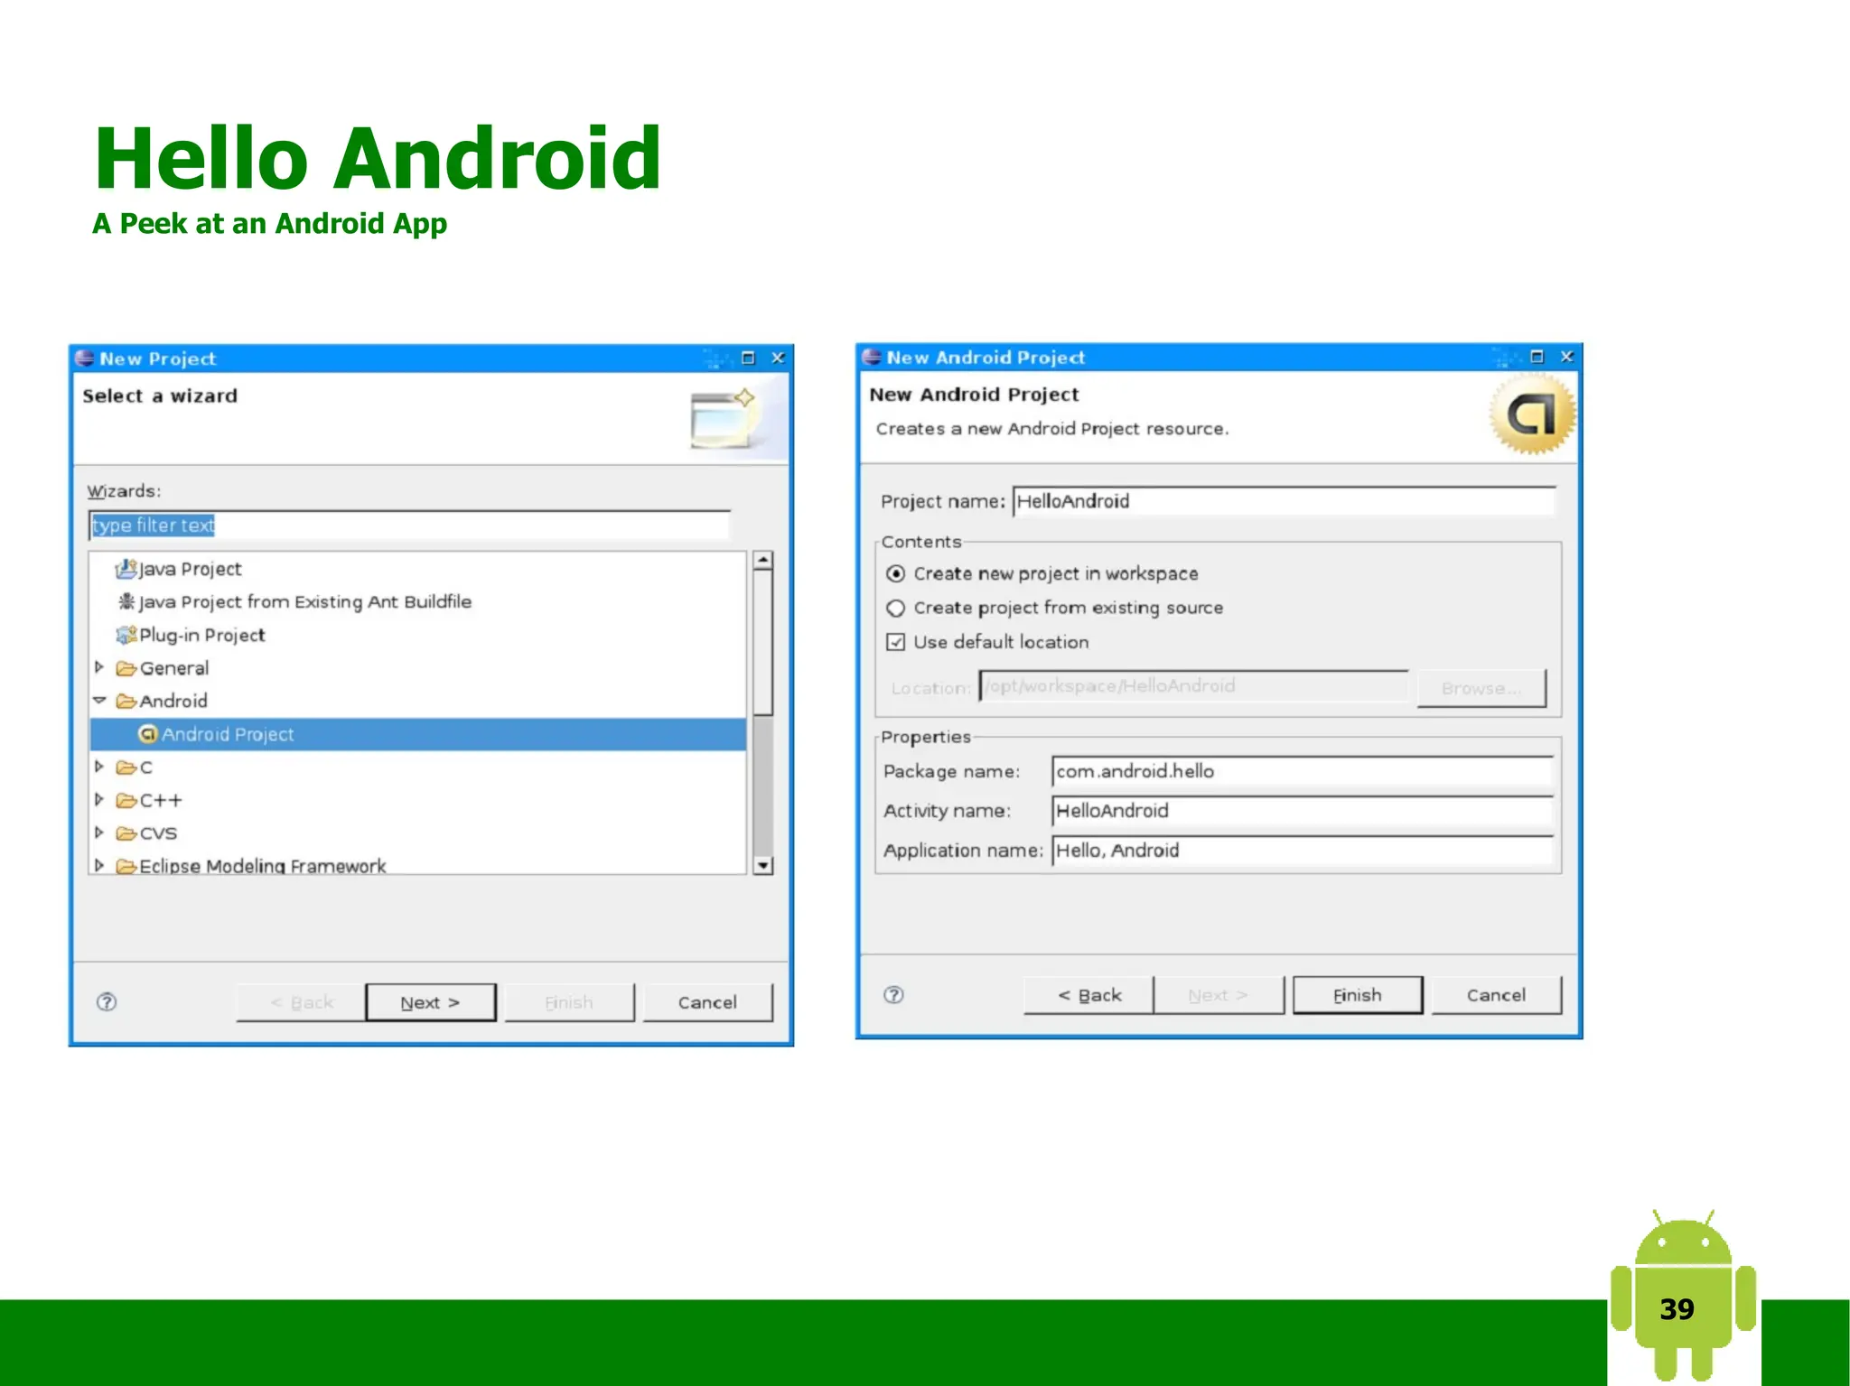1850x1386 pixels.
Task: Click help icon in New Android Project dialog
Action: [x=893, y=994]
